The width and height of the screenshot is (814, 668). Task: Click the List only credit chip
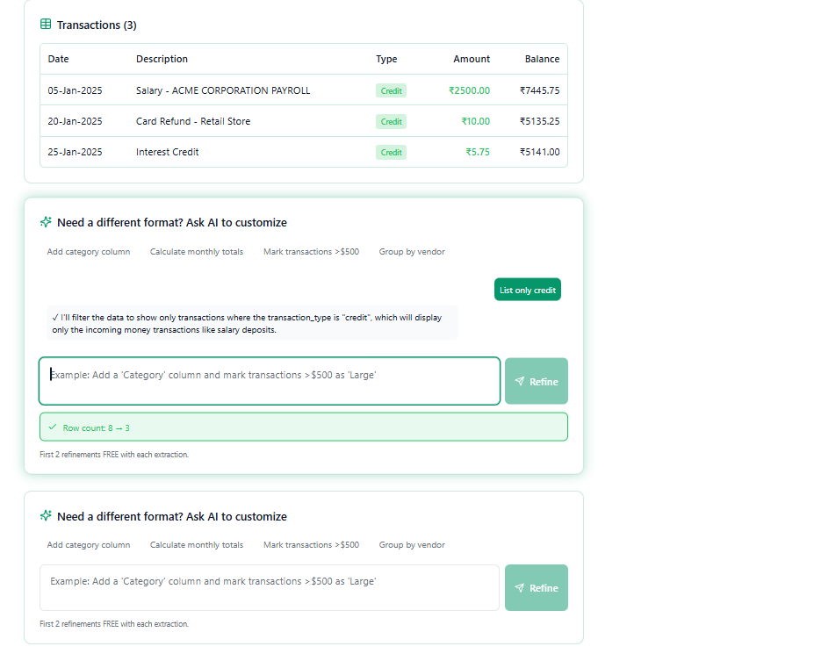527,288
